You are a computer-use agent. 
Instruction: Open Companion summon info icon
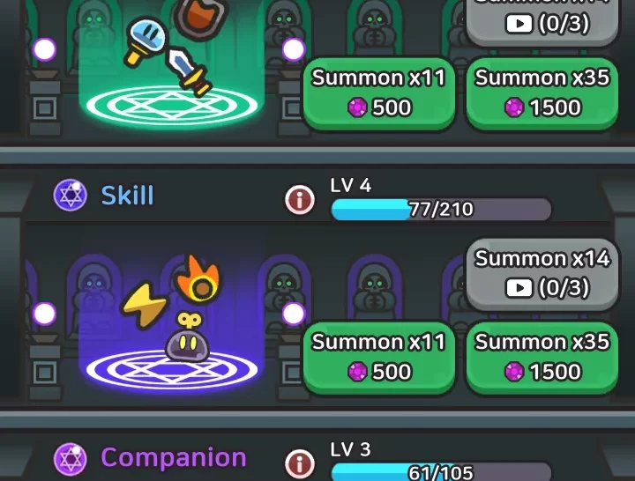[300, 463]
